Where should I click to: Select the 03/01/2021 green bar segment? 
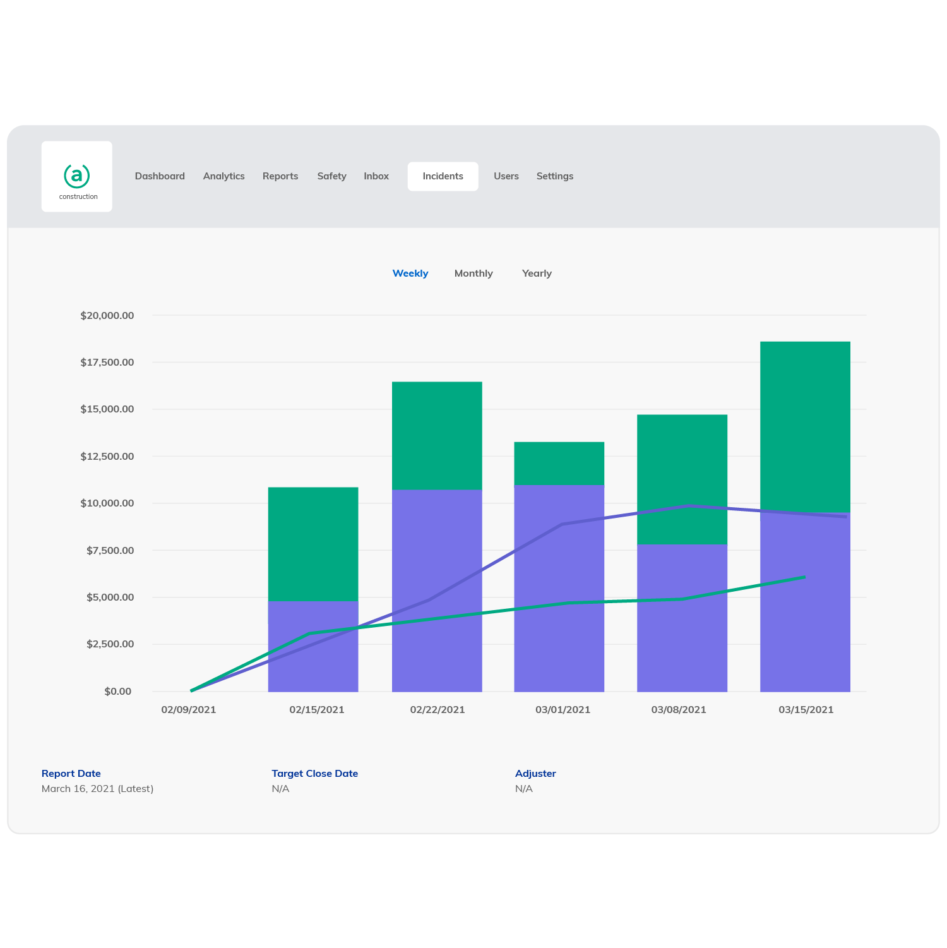tap(559, 463)
